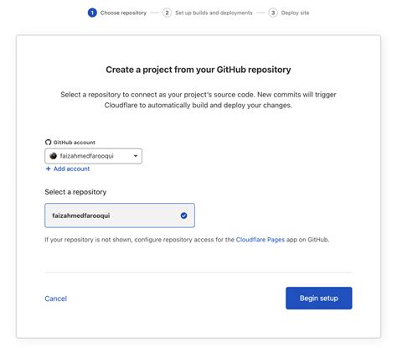Click the dropdown arrow of GitHub account
Screen dimensions: 397x348
coord(136,156)
